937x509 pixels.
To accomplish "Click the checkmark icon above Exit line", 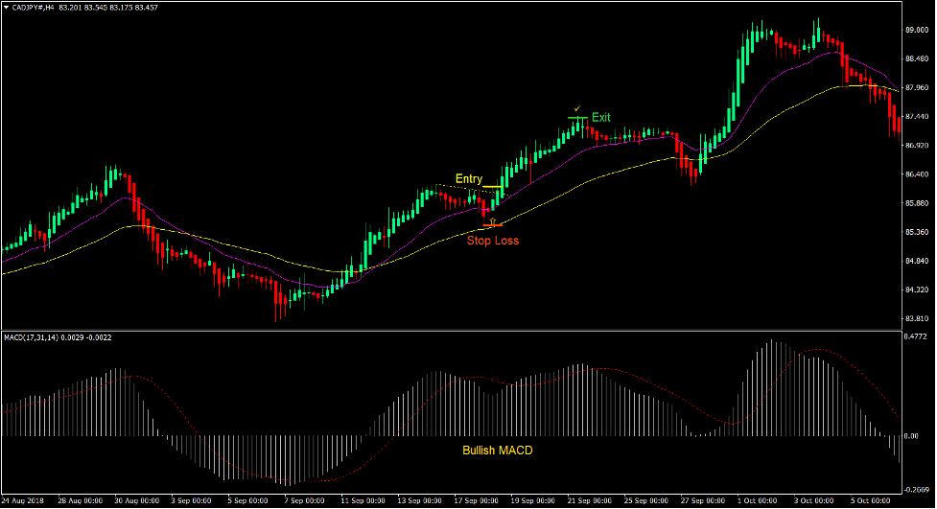I will pyautogui.click(x=576, y=109).
